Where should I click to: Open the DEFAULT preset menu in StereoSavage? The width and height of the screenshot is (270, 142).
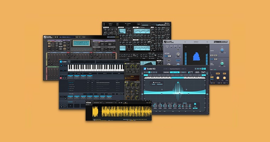point(196,42)
